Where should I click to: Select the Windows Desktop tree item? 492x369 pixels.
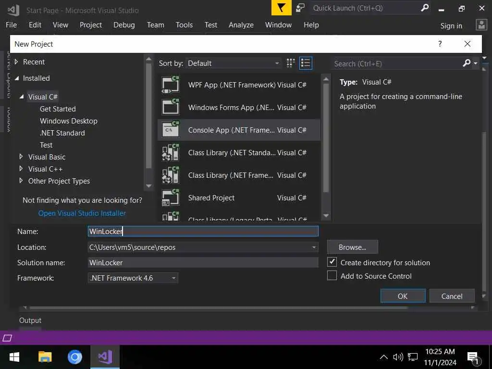tap(68, 121)
